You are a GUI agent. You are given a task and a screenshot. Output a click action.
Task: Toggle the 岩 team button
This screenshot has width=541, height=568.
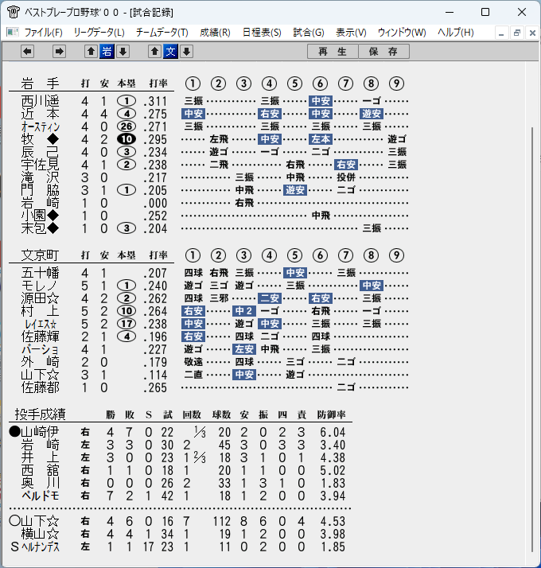[x=107, y=52]
